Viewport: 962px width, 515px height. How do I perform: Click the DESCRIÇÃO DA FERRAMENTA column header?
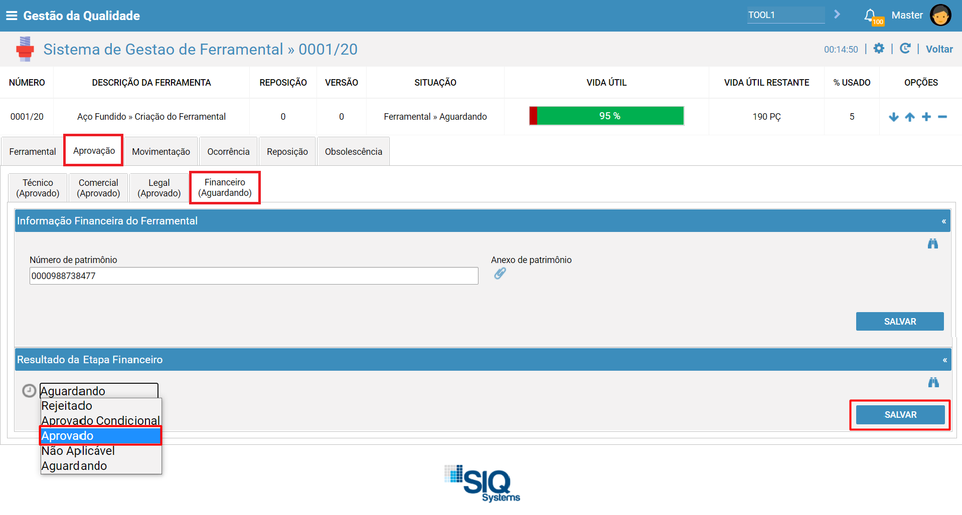tap(151, 83)
